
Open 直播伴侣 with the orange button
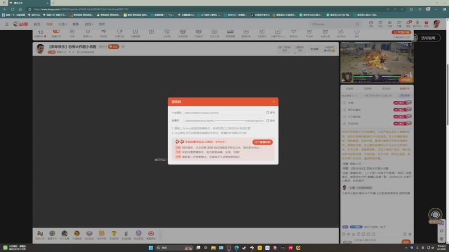pos(262,142)
